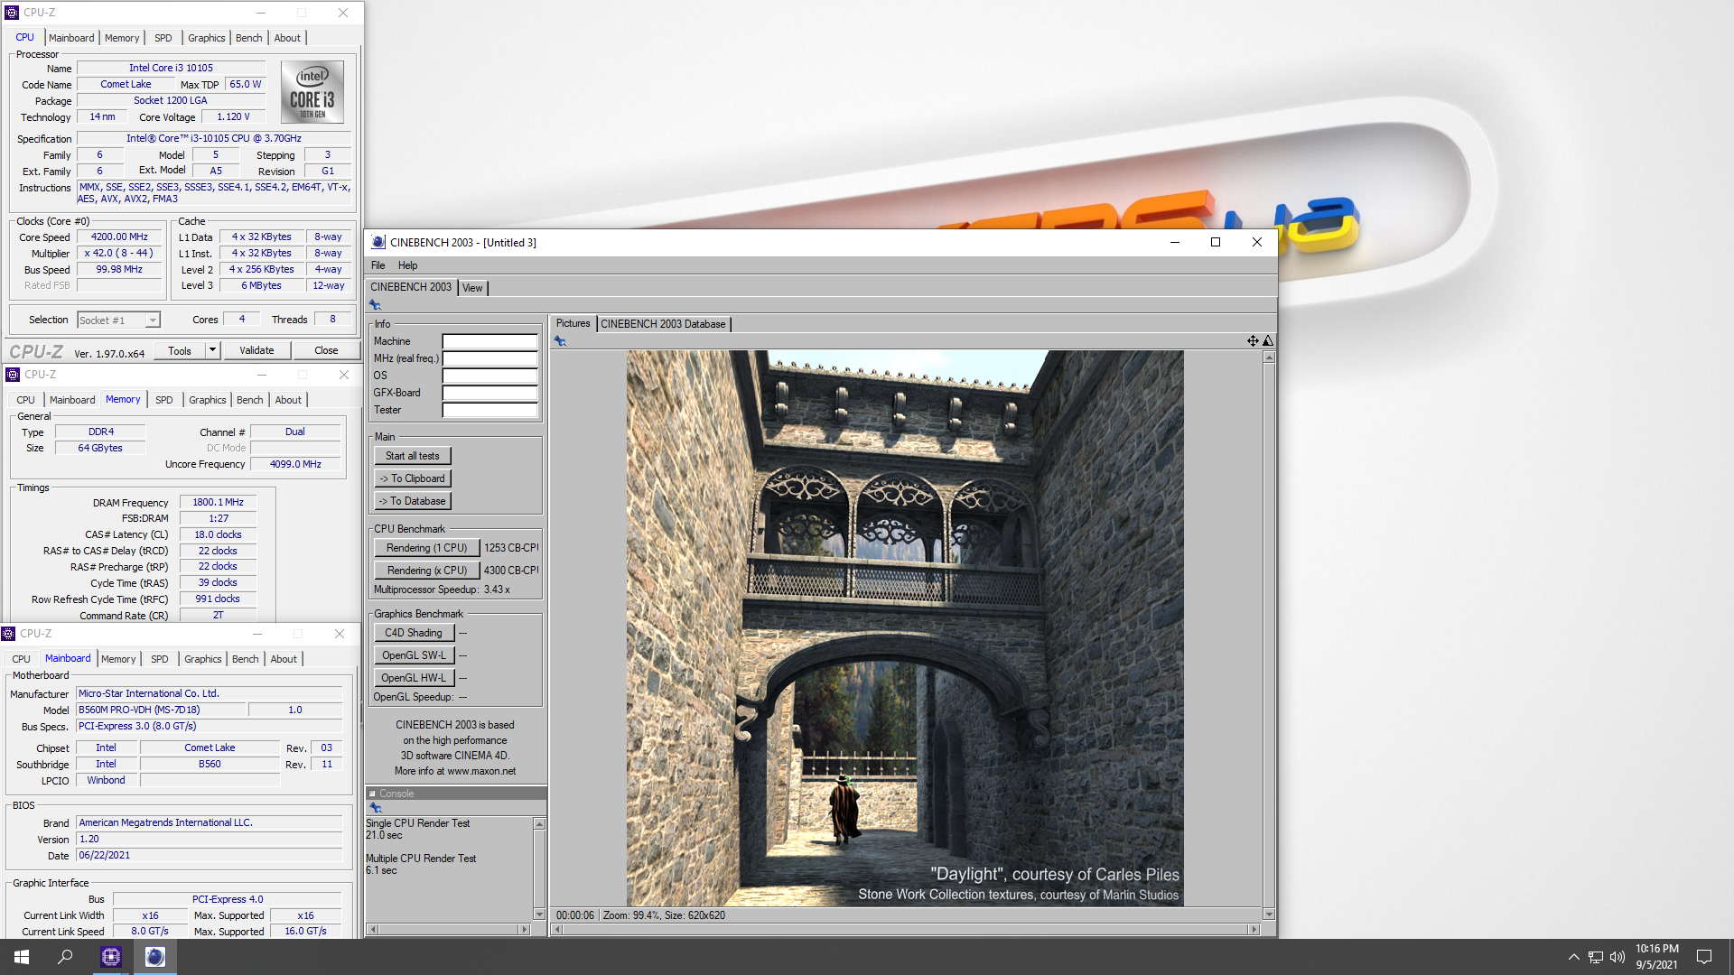This screenshot has width=1734, height=975.
Task: Click the pin icon in the Console panel
Action: (x=376, y=808)
